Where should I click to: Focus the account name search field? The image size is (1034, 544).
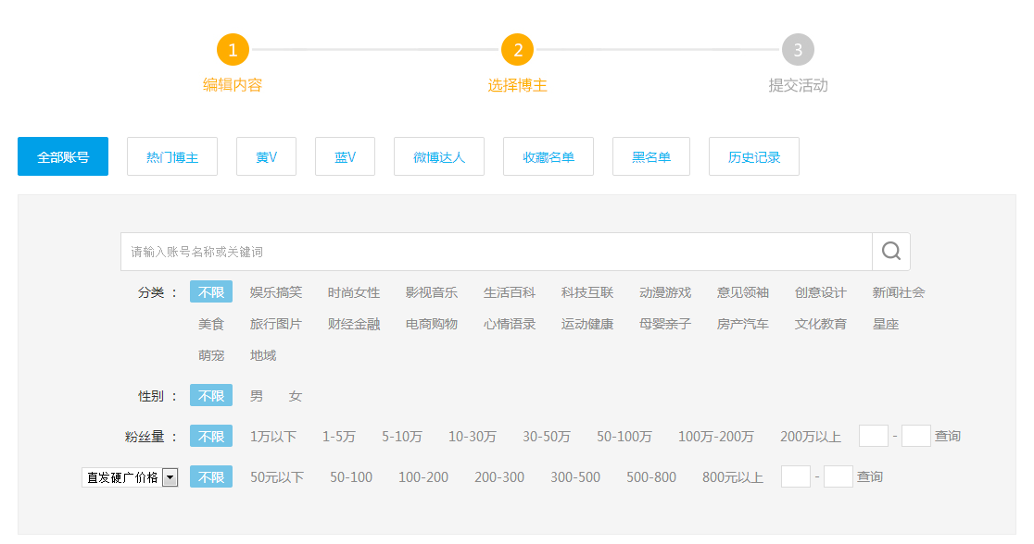point(496,252)
